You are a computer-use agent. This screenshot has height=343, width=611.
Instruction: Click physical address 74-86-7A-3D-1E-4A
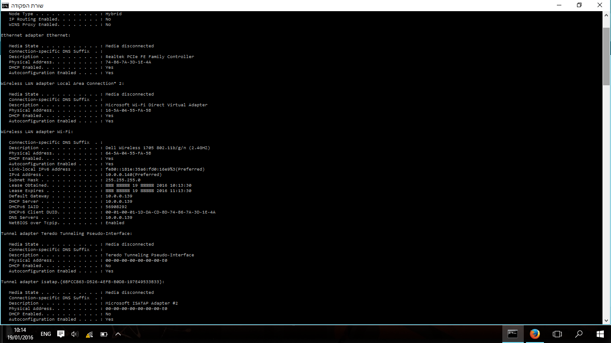pyautogui.click(x=128, y=62)
